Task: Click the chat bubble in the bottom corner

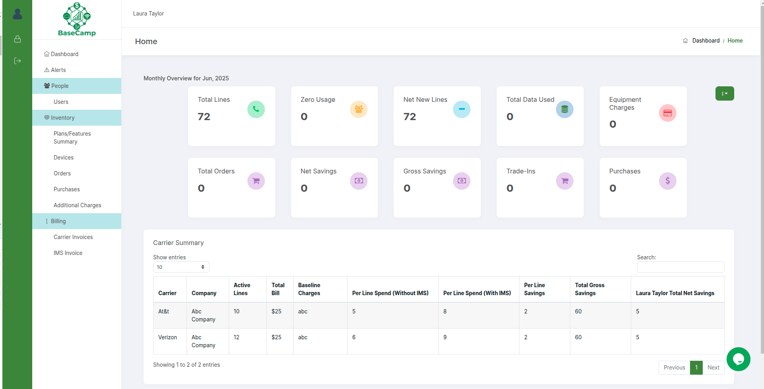Action: tap(738, 359)
